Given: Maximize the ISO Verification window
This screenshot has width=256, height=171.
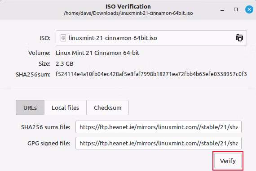Looking at the screenshot, I should click(x=236, y=9).
